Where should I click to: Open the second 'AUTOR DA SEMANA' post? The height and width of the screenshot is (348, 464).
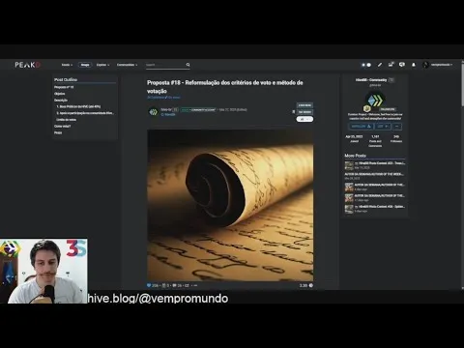click(380, 185)
